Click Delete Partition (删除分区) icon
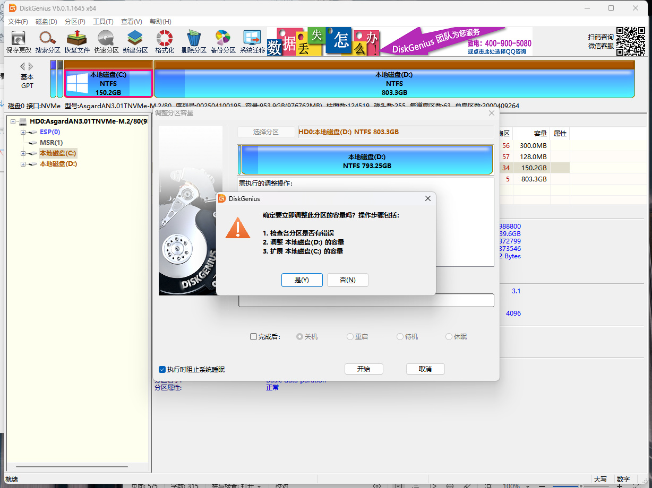 click(194, 42)
